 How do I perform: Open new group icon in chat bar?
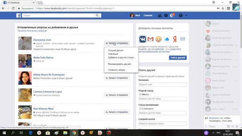pyautogui.click(x=237, y=126)
